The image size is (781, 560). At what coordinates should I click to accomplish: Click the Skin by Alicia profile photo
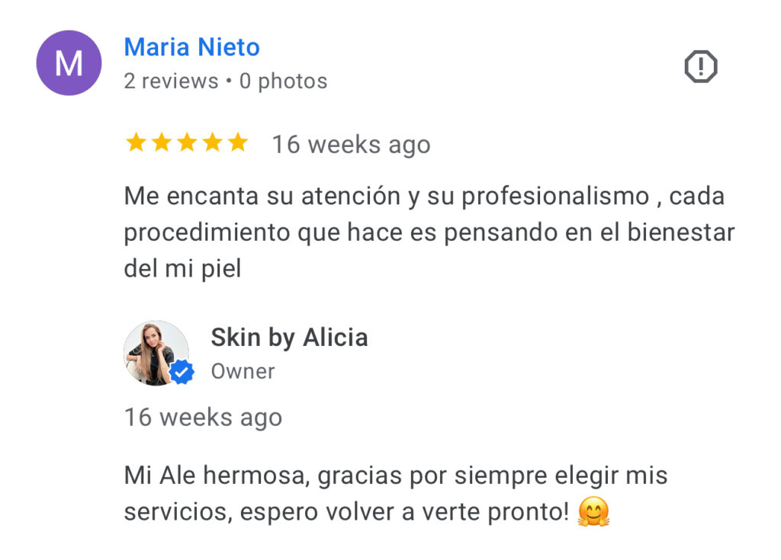pyautogui.click(x=156, y=353)
